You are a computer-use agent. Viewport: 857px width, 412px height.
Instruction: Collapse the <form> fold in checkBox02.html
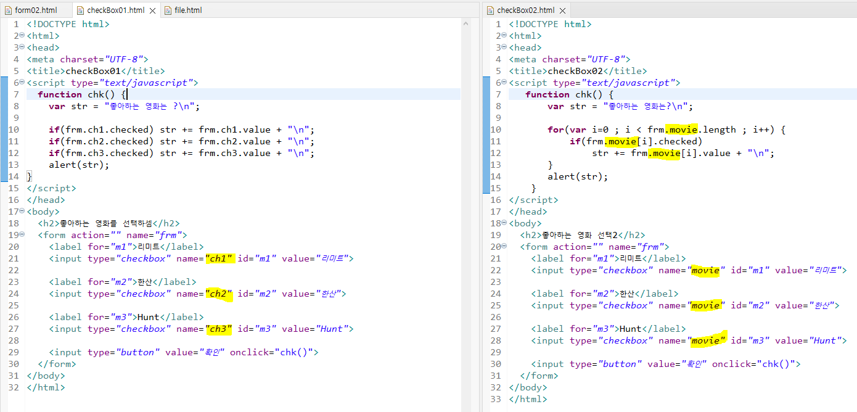click(504, 247)
